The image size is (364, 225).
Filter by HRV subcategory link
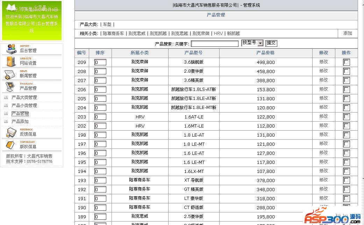(x=218, y=34)
